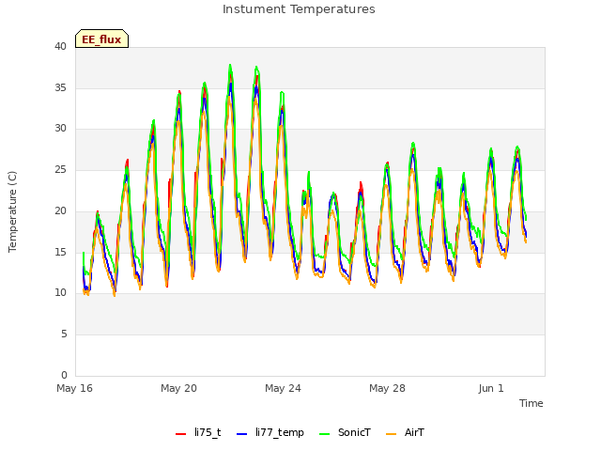Viewport: 601px width, 451px height.
Task: Click the 25 y-axis tick label
Action: 60,170
